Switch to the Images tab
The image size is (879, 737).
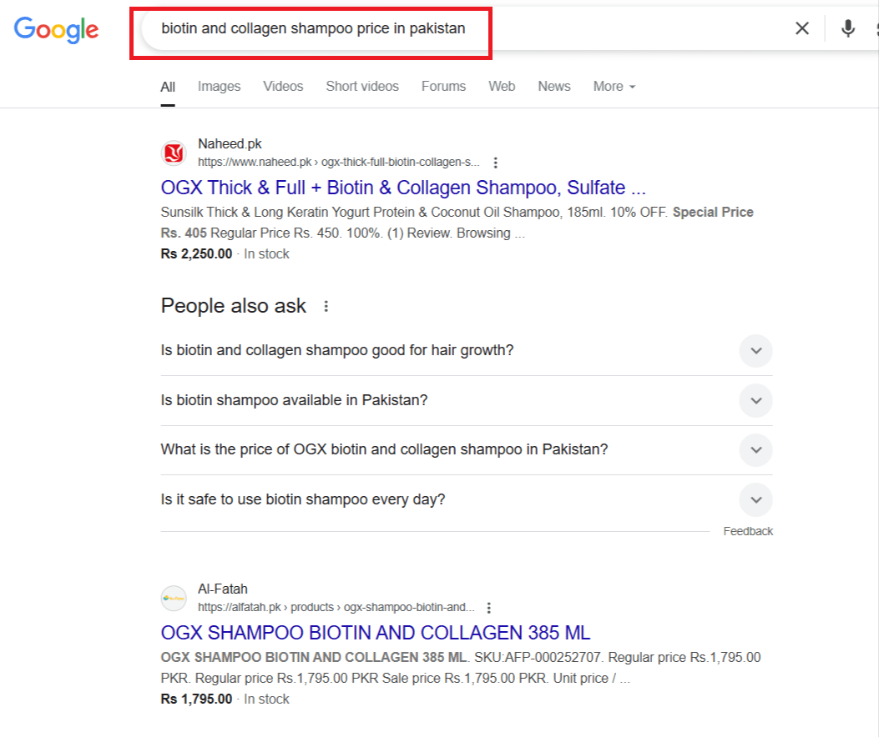point(219,87)
